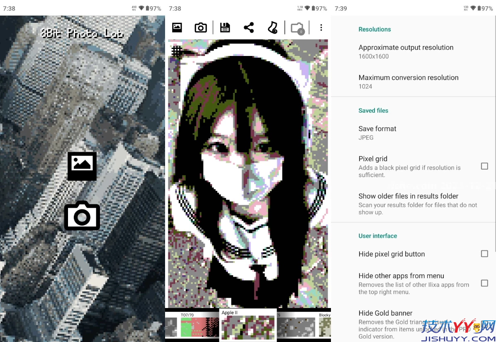Open the results roll showing zero images
This screenshot has width=496, height=342.
click(x=297, y=27)
